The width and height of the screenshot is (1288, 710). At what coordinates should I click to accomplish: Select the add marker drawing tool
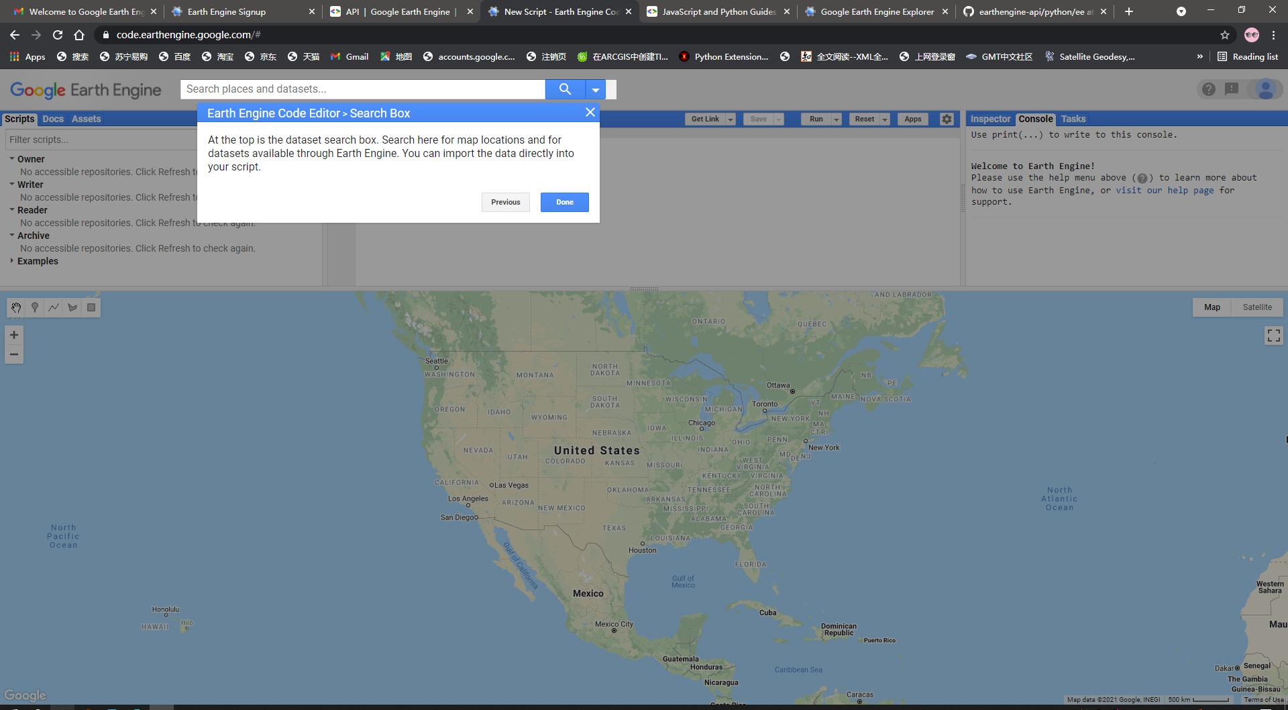[35, 307]
